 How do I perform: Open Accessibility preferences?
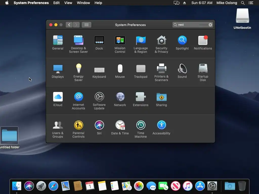pyautogui.click(x=161, y=128)
